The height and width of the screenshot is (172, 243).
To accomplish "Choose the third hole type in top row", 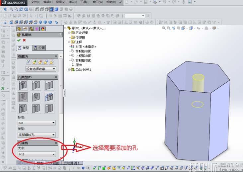I will 49,86.
